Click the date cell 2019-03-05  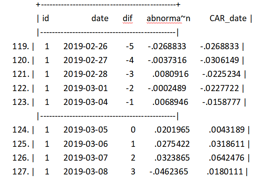[85, 130]
